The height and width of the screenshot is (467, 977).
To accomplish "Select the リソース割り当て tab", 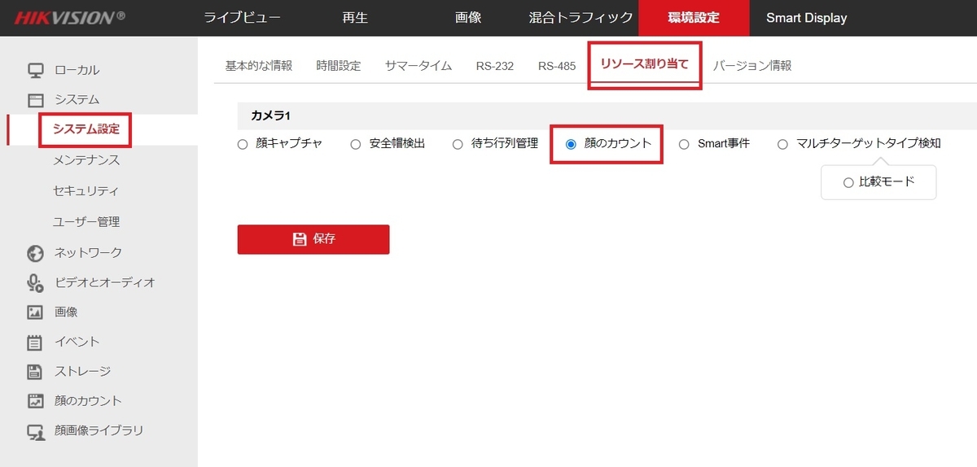I will coord(645,64).
